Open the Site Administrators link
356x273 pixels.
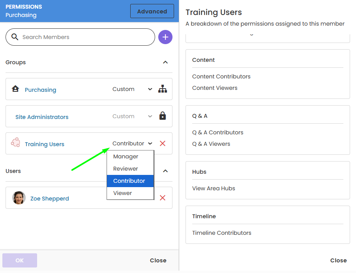[x=42, y=117]
